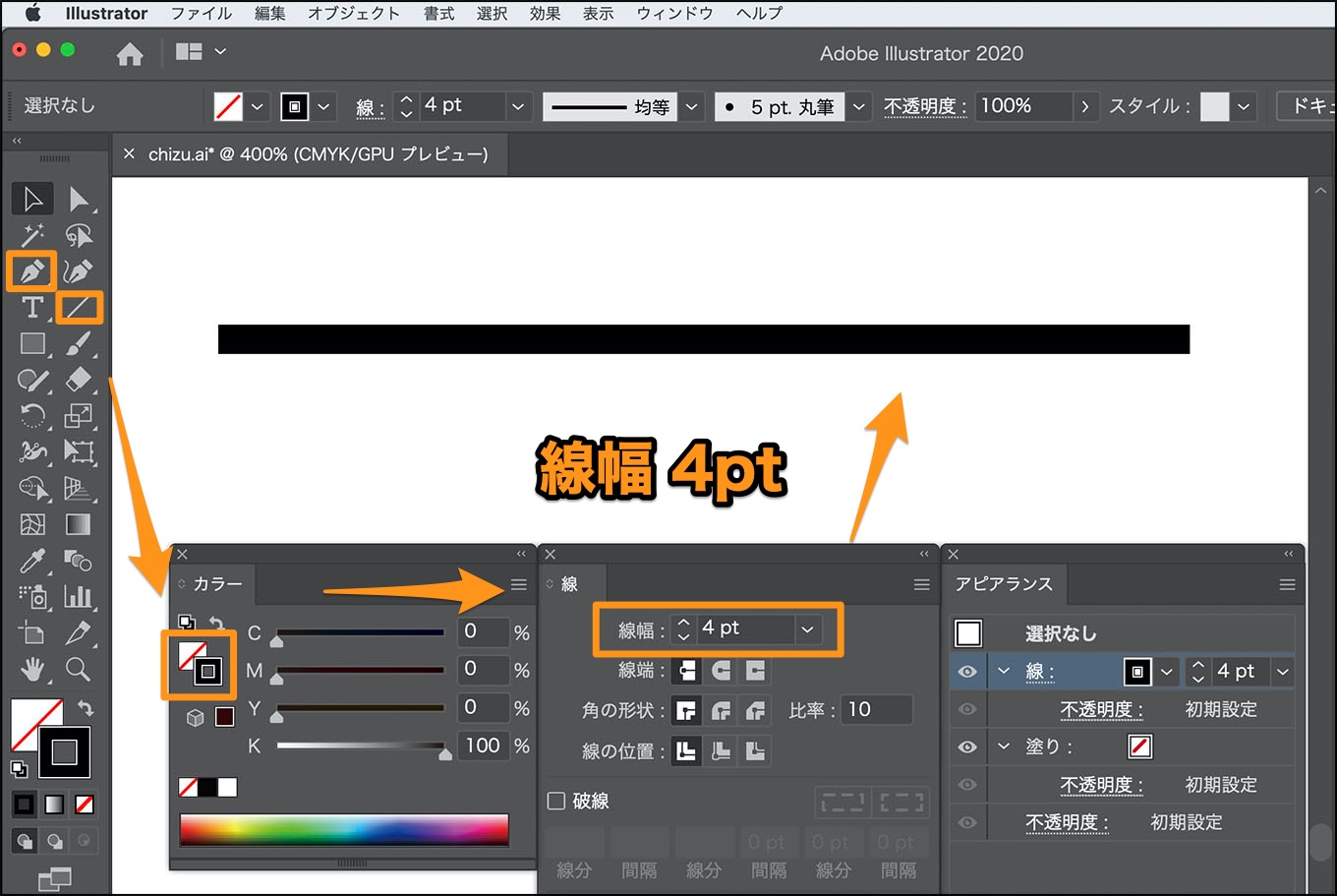Select the Direct Selection tool
The width and height of the screenshot is (1337, 896).
(79, 199)
